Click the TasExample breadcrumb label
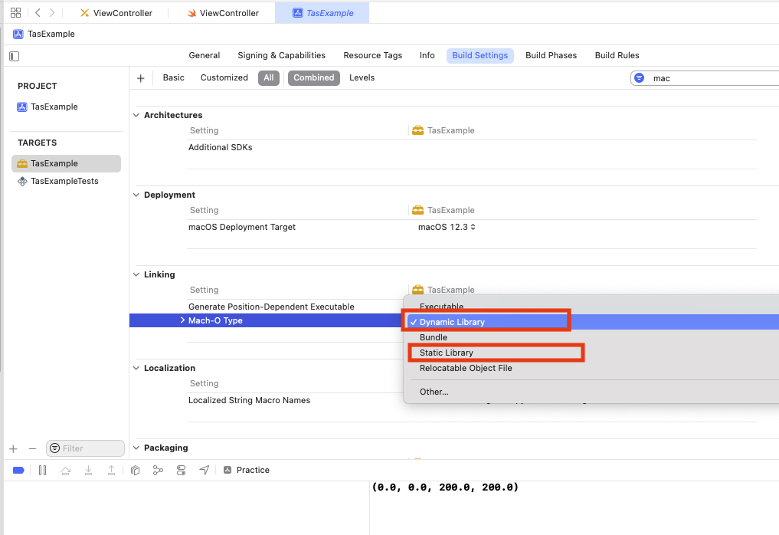 (x=51, y=34)
